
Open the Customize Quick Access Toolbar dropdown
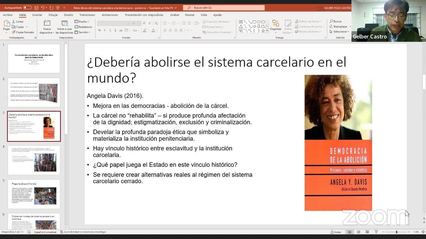click(x=64, y=8)
